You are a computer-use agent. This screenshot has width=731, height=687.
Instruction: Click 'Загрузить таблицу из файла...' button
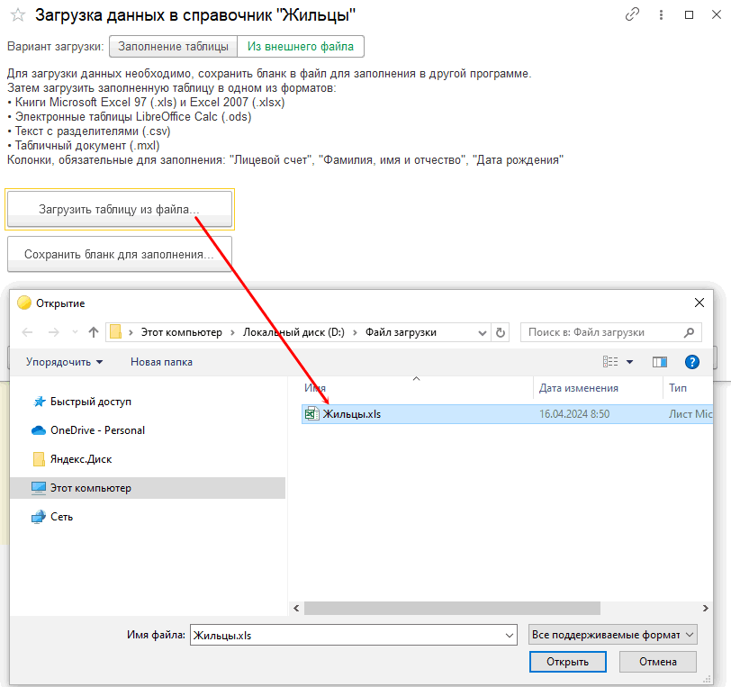click(120, 210)
